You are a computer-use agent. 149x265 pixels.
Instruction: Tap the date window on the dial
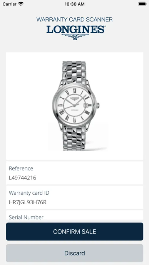[x=86, y=105]
